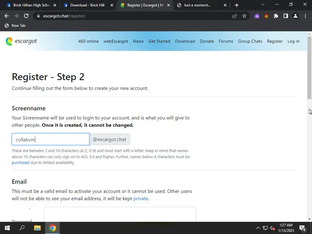Screen dimensions: 312x234
Task: Click the 460 online counter
Action: tap(88, 41)
